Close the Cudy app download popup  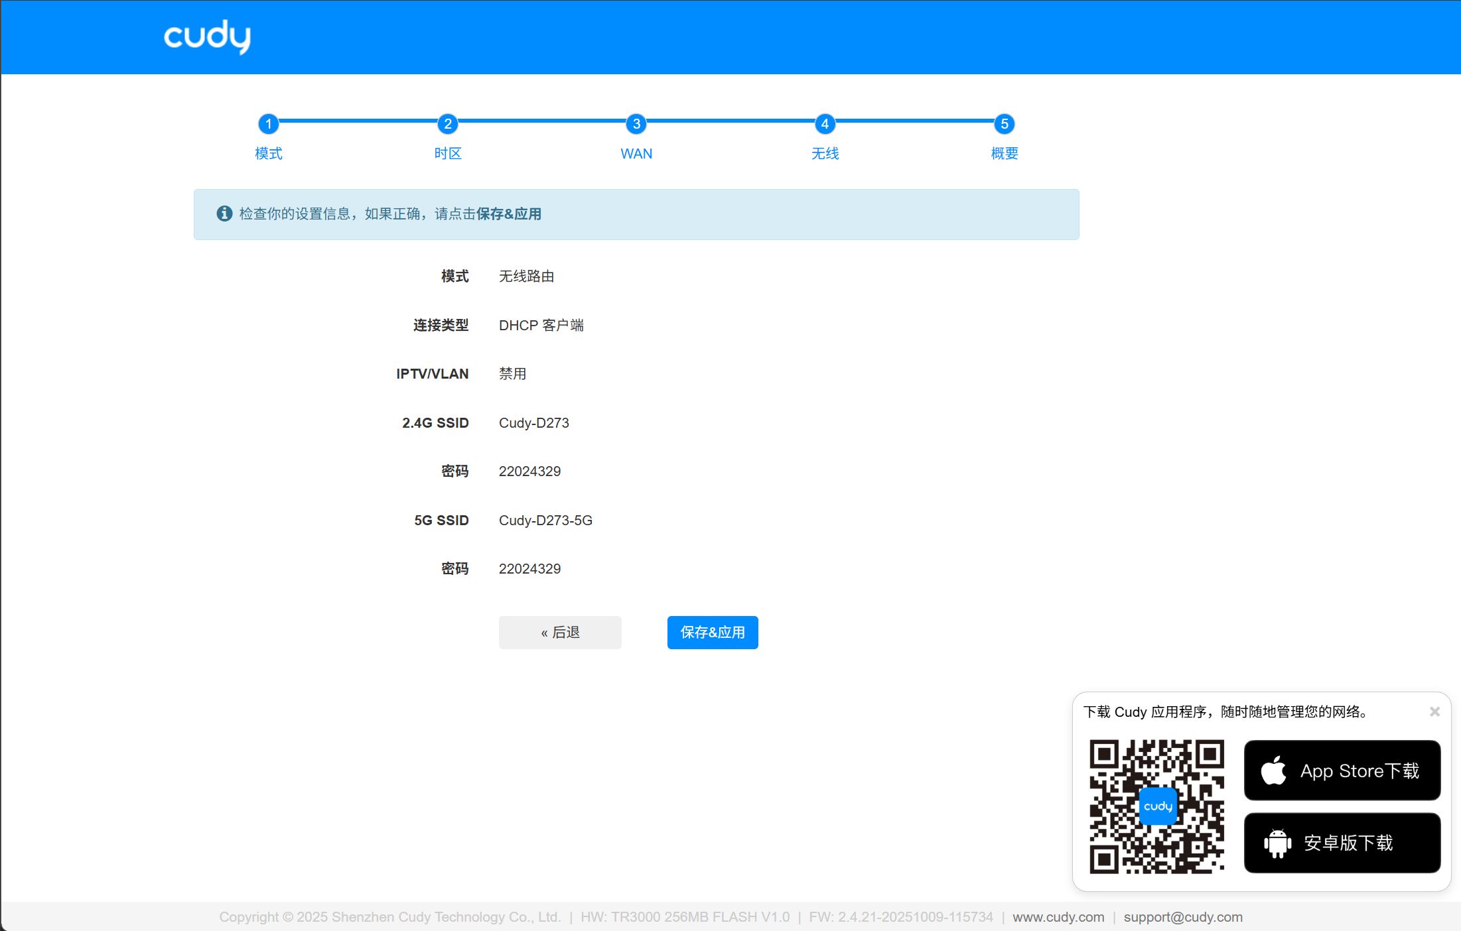tap(1434, 712)
